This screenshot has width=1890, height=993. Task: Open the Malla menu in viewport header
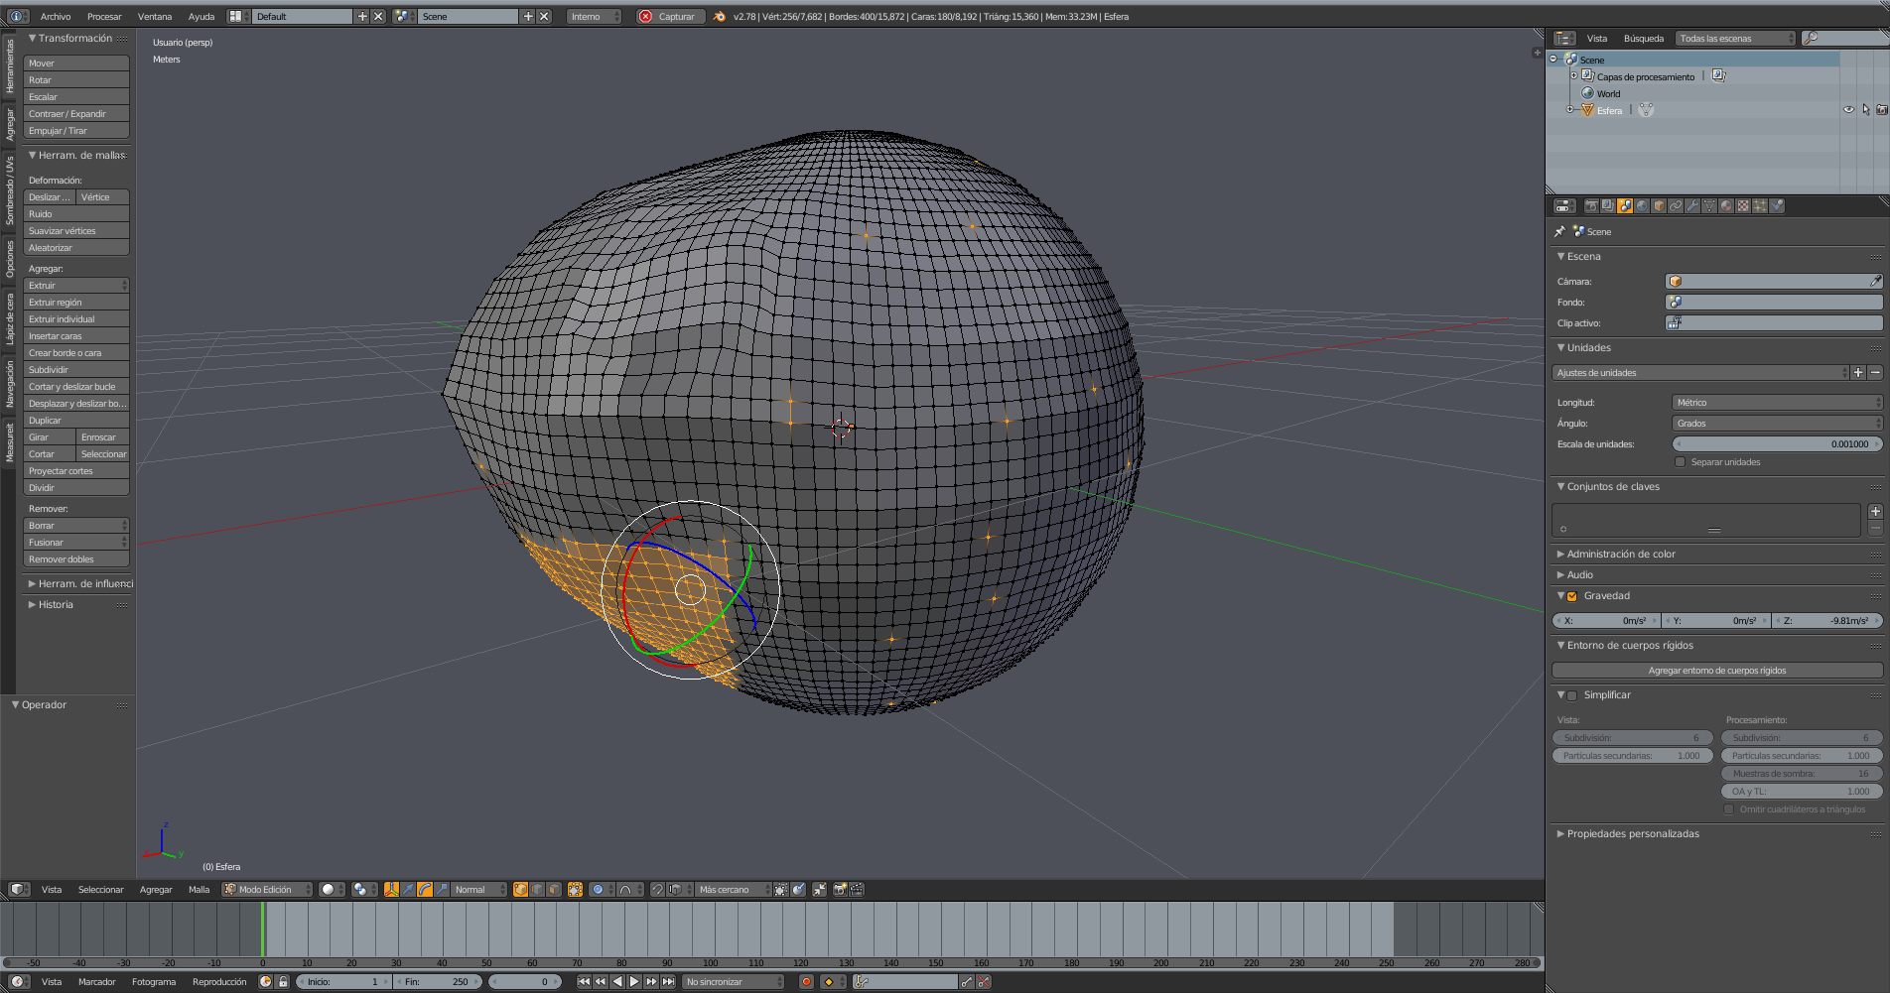[199, 890]
